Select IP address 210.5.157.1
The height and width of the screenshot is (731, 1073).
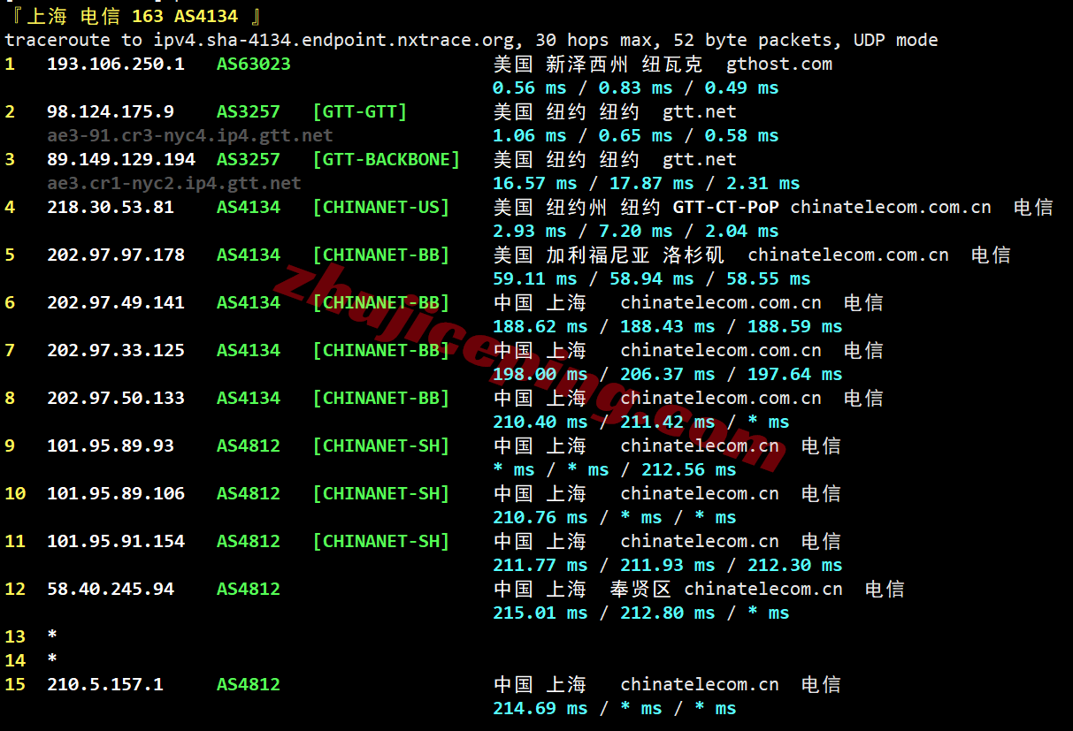pos(105,684)
